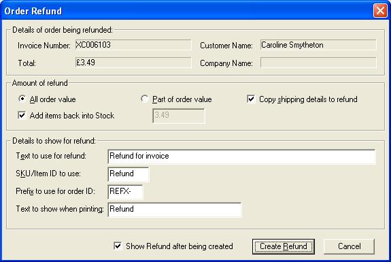Screen dimensions: 391x262
Task: Close the Order Refund dialog
Action: [380, 11]
